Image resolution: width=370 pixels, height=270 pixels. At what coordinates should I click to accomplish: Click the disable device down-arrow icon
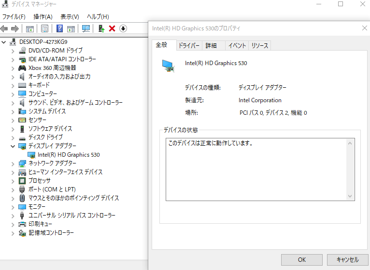(x=123, y=28)
